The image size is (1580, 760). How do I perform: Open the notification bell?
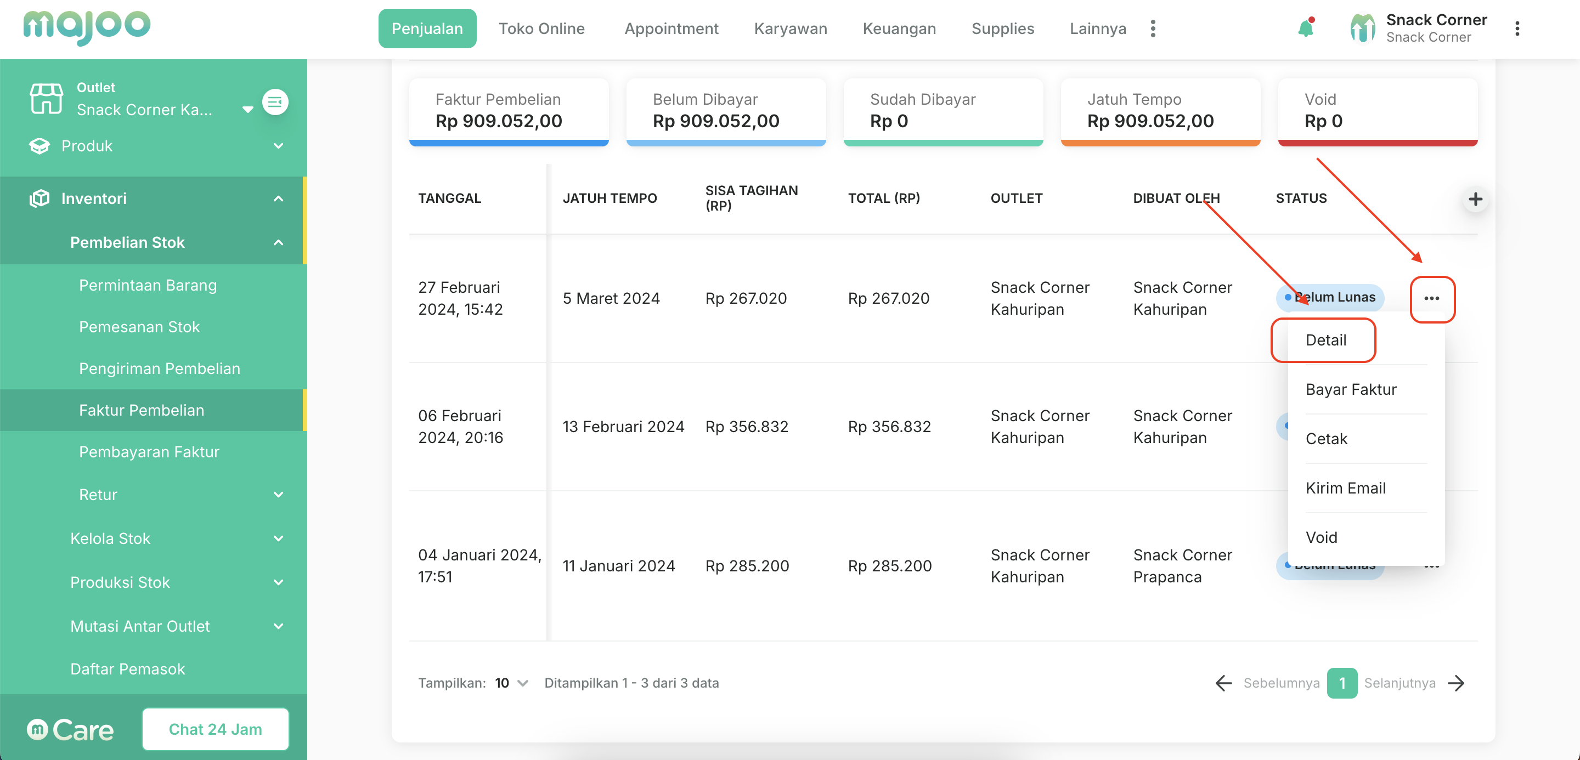tap(1306, 28)
